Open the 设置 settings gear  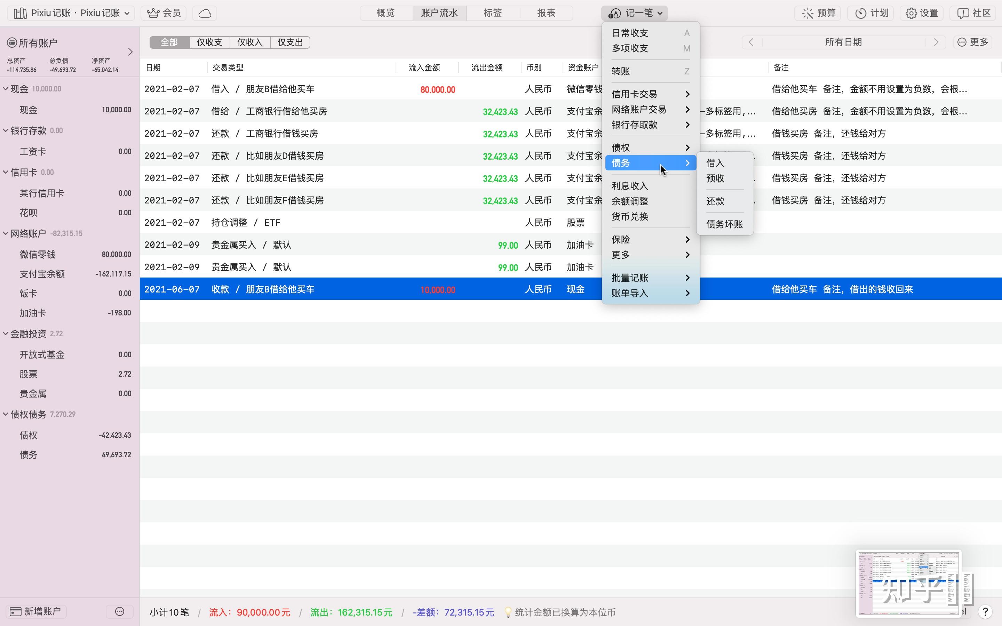pos(922,13)
